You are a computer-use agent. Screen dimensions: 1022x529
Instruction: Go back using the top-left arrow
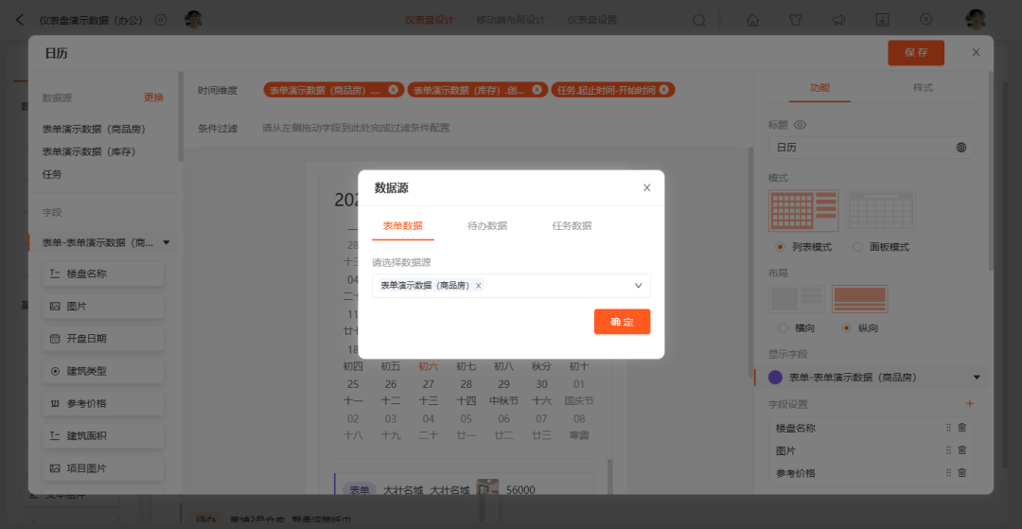coord(20,20)
